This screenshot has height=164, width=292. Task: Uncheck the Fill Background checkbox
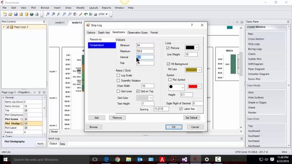[x=168, y=64]
